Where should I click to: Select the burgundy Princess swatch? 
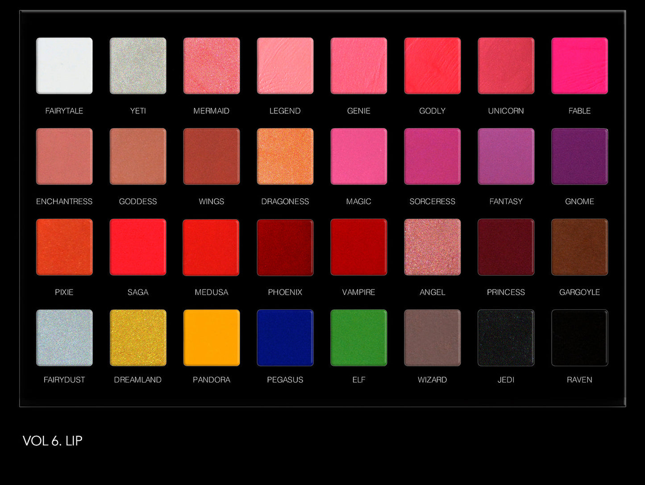coord(506,247)
